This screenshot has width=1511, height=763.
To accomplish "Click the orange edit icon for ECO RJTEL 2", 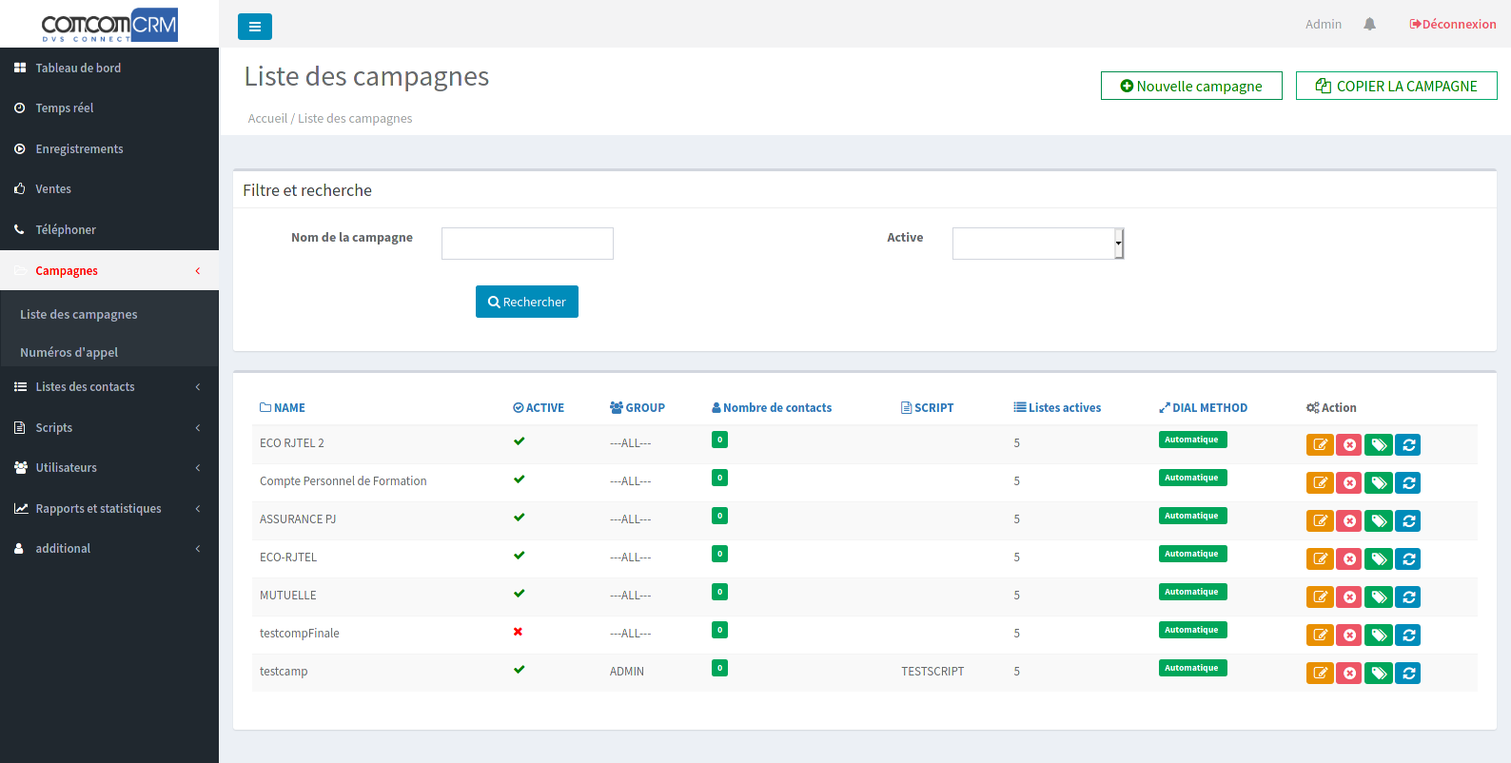I will pos(1320,444).
